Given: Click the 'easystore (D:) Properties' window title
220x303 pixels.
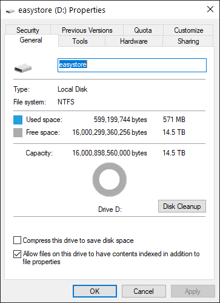Looking at the screenshot, I should 62,10.
